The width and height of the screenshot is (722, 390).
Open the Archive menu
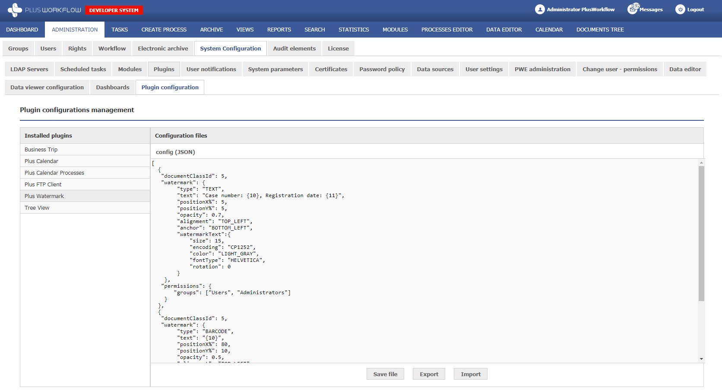coord(212,30)
